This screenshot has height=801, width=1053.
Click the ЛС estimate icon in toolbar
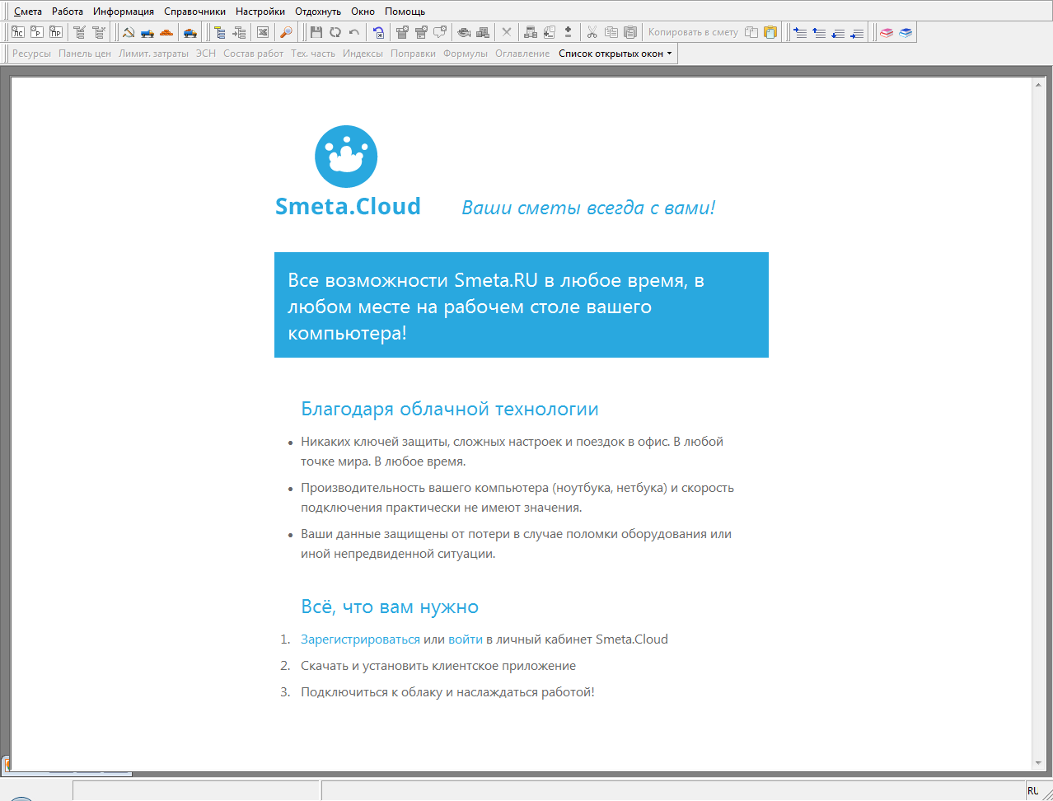(17, 32)
